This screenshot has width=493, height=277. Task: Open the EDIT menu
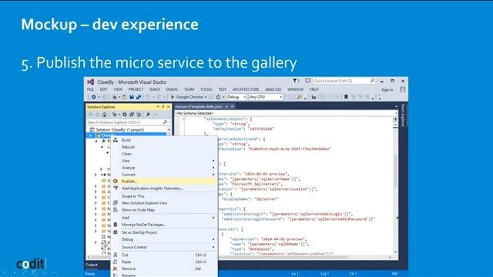coord(103,89)
